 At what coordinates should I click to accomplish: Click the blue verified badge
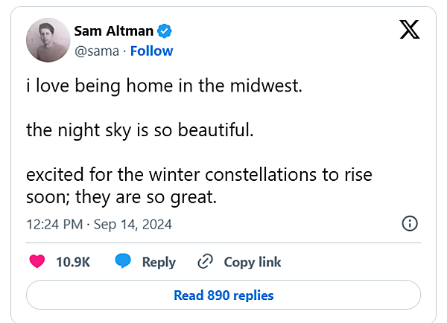pyautogui.click(x=165, y=31)
